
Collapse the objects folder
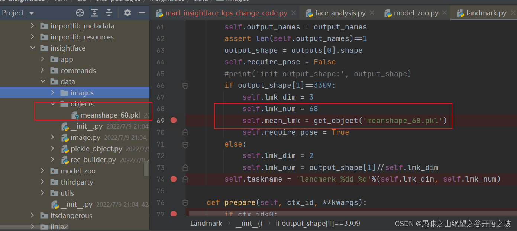click(x=53, y=104)
